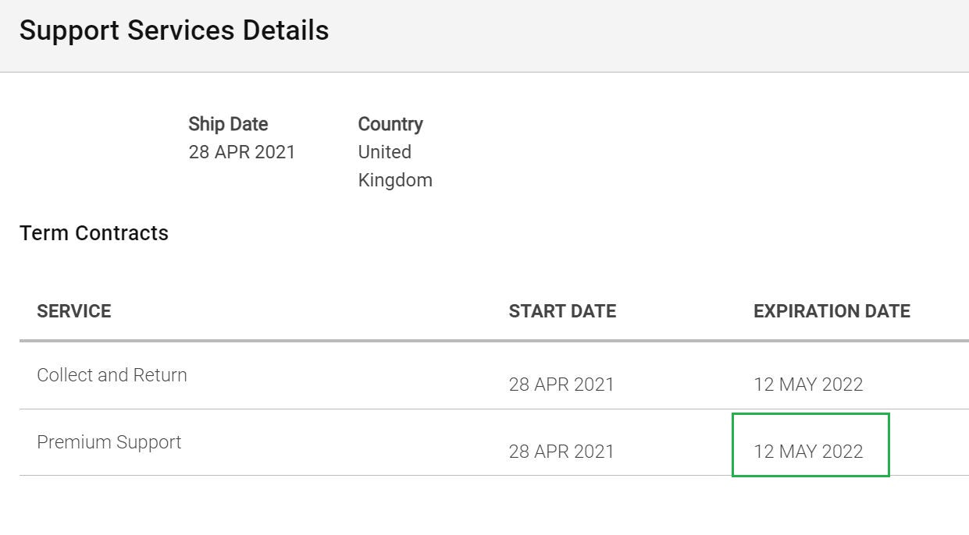Click the Country label
Screen dimensions: 969x535
(390, 124)
